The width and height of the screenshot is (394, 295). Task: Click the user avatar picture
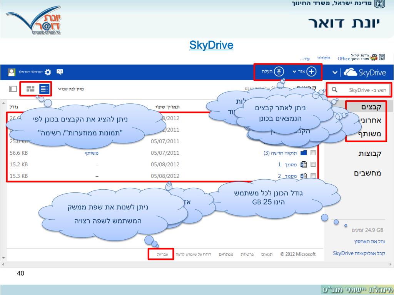click(12, 72)
